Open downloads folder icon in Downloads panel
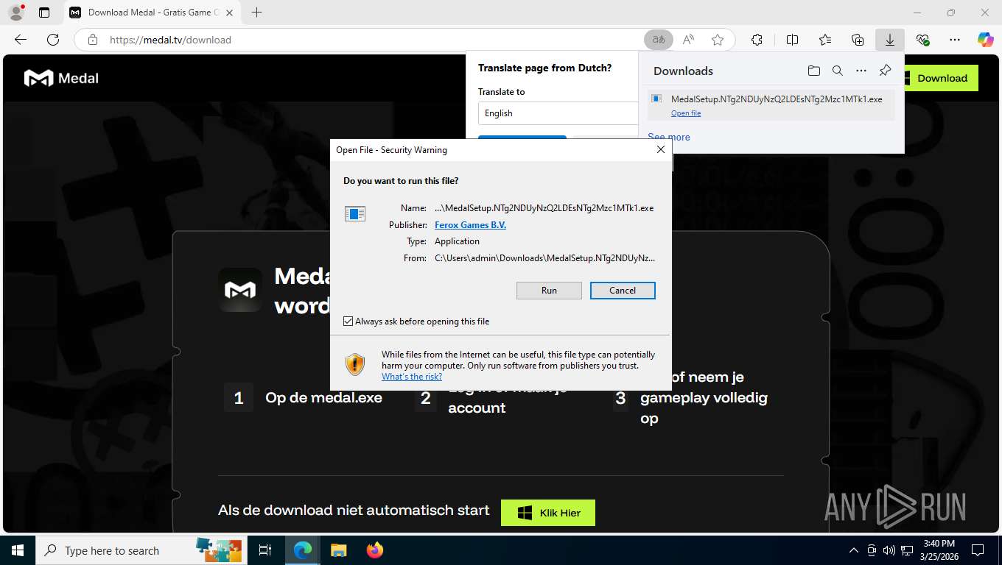Image resolution: width=1002 pixels, height=565 pixels. pos(814,71)
